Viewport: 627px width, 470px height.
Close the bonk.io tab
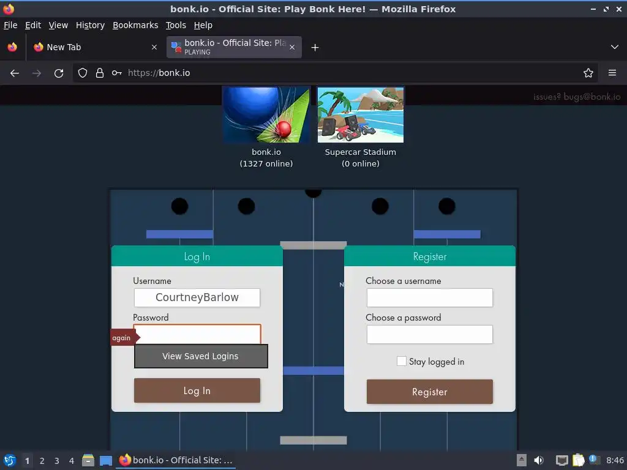[x=292, y=47]
